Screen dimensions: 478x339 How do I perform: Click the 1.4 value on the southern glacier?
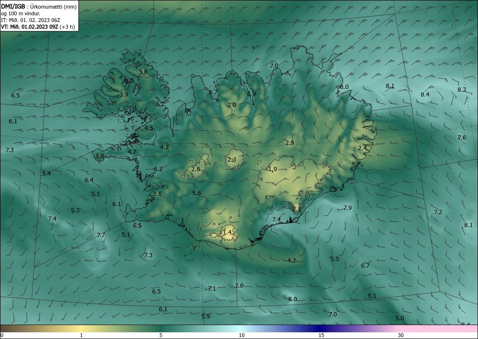coord(228,232)
